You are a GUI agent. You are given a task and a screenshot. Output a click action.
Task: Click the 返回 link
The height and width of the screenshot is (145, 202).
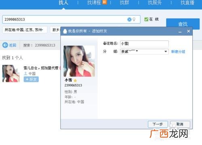[13, 45]
